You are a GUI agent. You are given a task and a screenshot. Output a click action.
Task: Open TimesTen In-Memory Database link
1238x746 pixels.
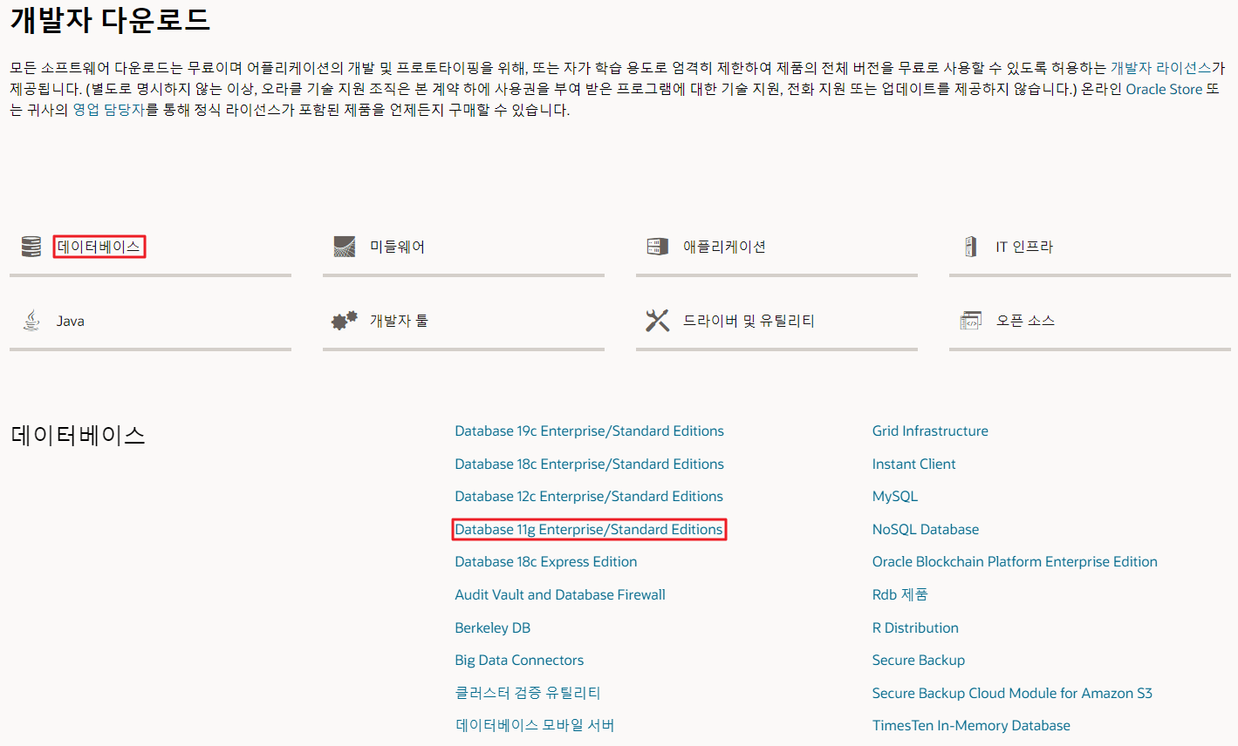(971, 726)
